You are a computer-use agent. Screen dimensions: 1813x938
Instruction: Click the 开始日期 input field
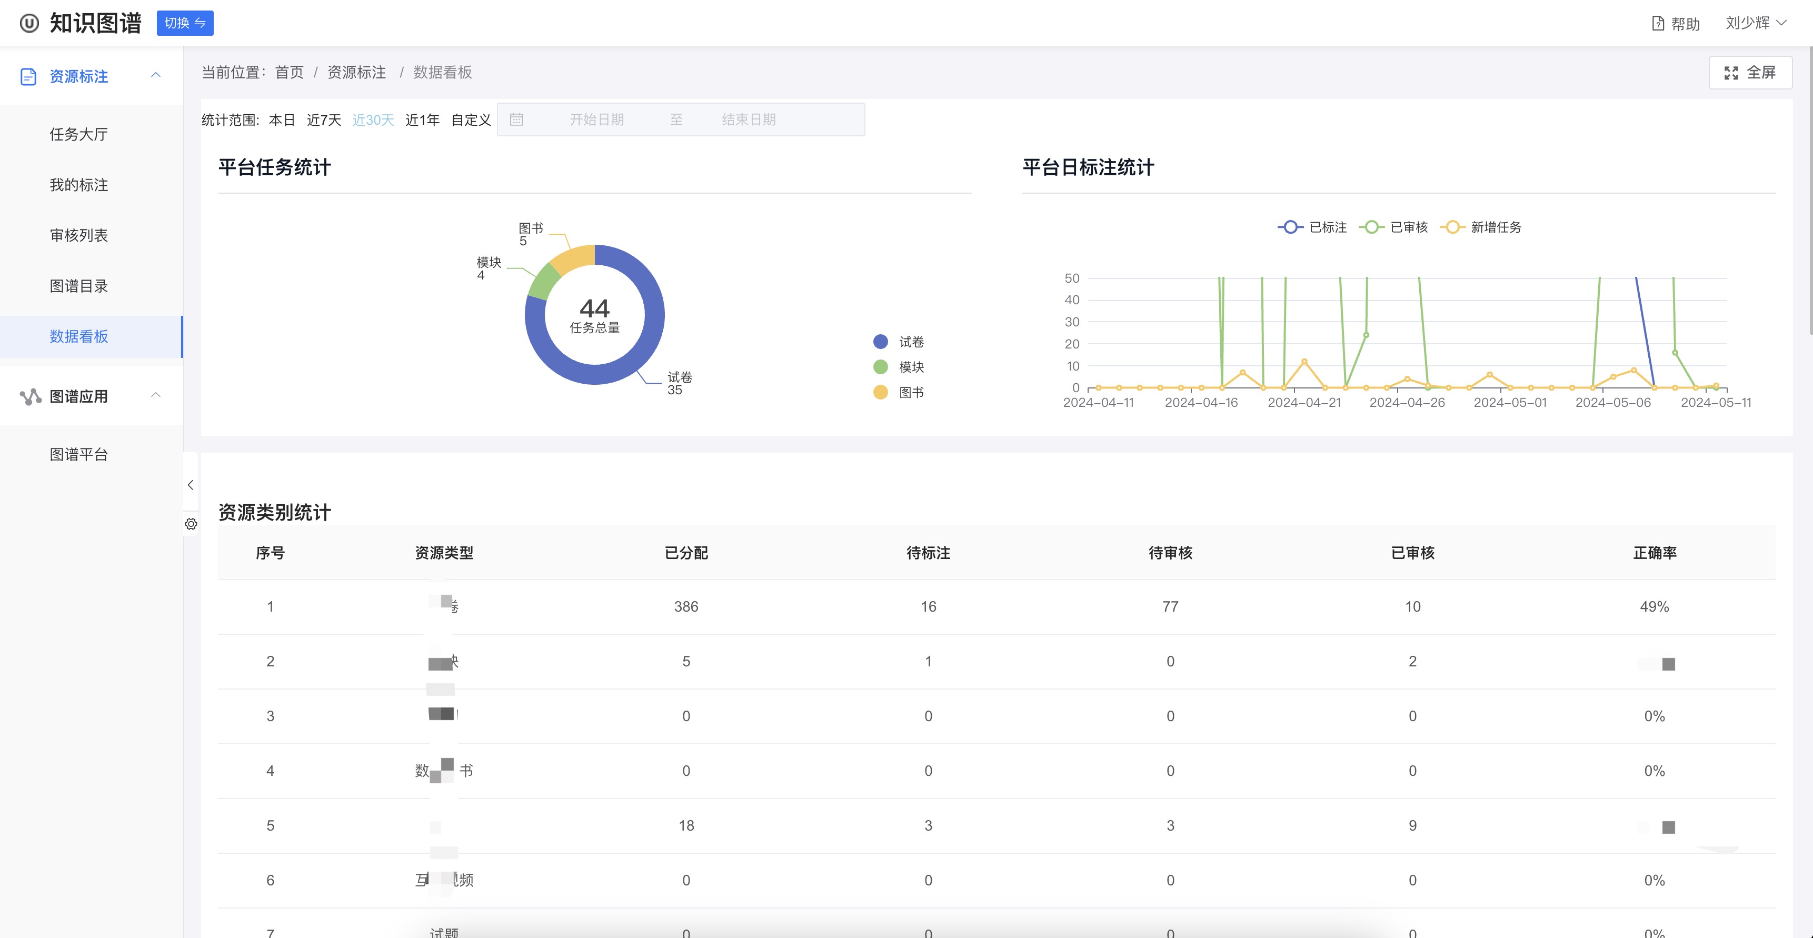click(x=597, y=119)
